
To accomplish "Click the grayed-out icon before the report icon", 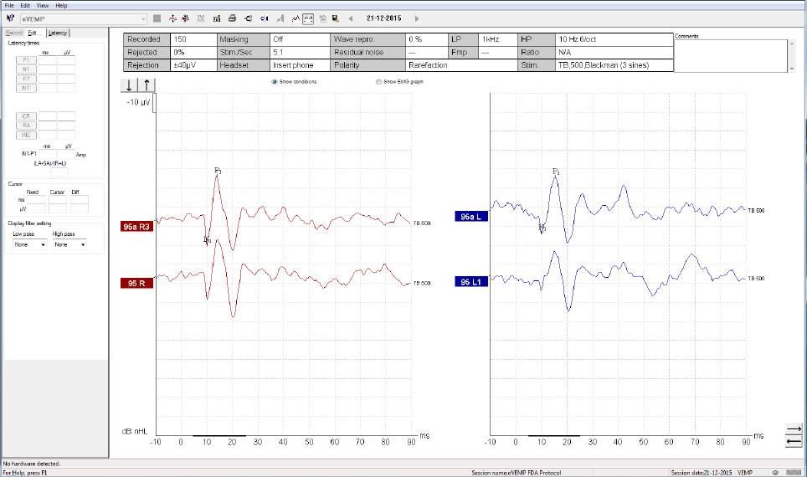I will coord(201,18).
